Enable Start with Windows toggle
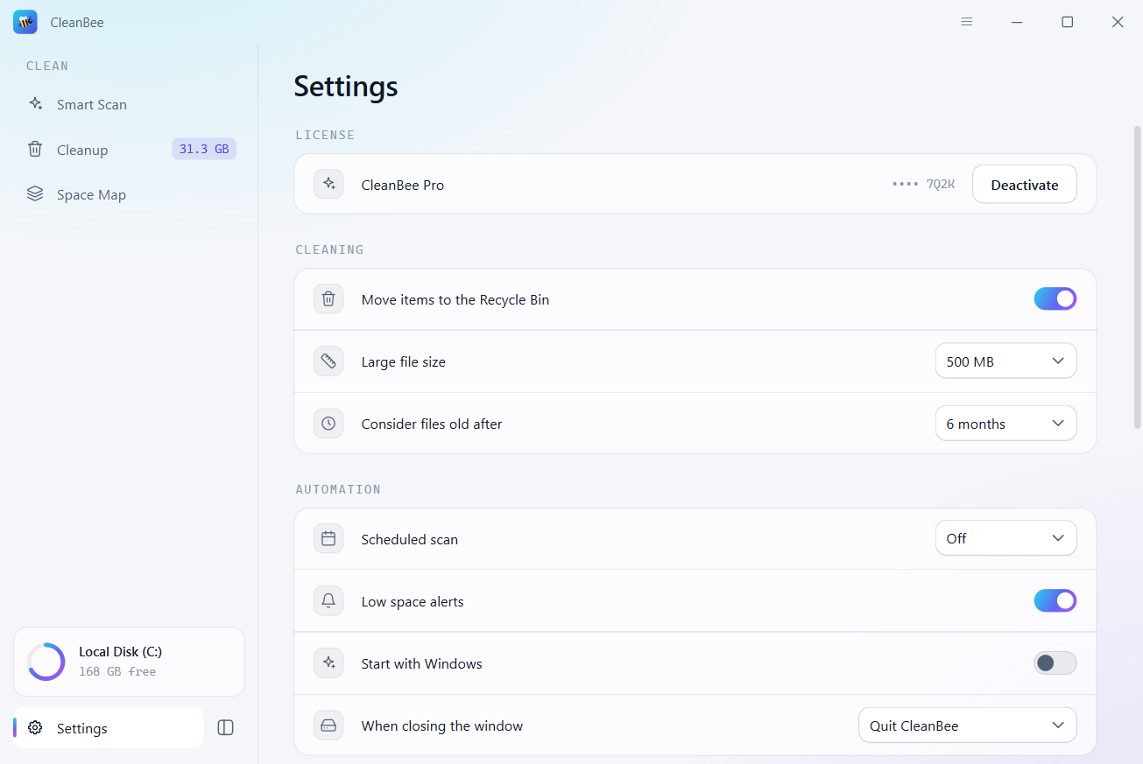1143x764 pixels. [x=1055, y=663]
